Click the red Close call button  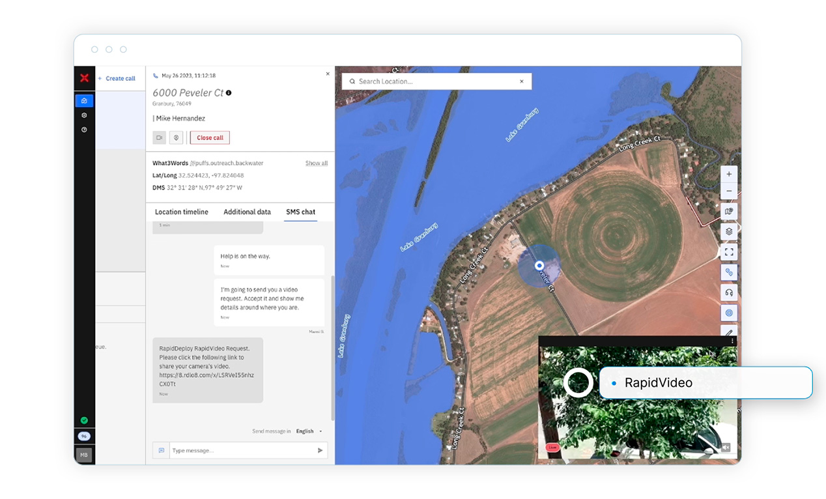(210, 137)
